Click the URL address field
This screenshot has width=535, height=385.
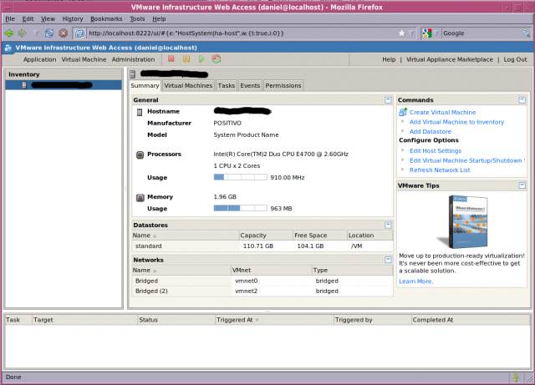coord(241,33)
